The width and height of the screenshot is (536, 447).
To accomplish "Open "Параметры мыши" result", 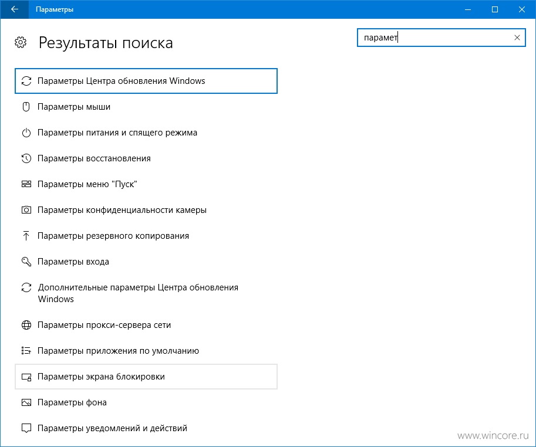I will 146,107.
